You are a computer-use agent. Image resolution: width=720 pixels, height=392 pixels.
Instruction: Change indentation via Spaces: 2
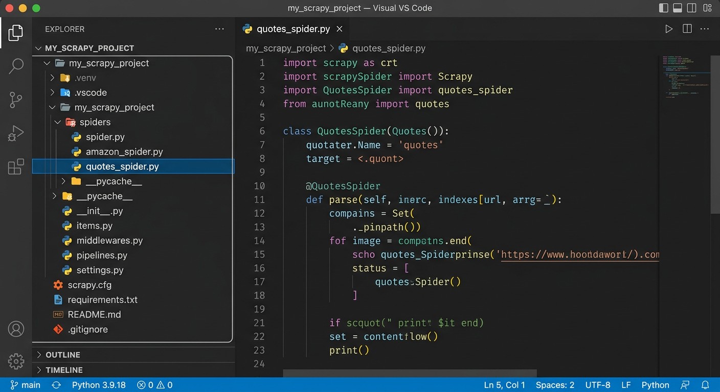(x=555, y=385)
